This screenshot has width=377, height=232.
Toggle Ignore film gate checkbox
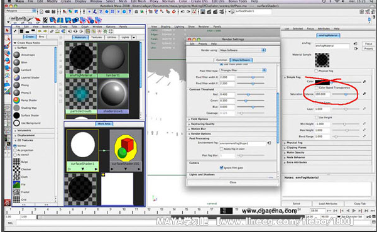pos(221,168)
